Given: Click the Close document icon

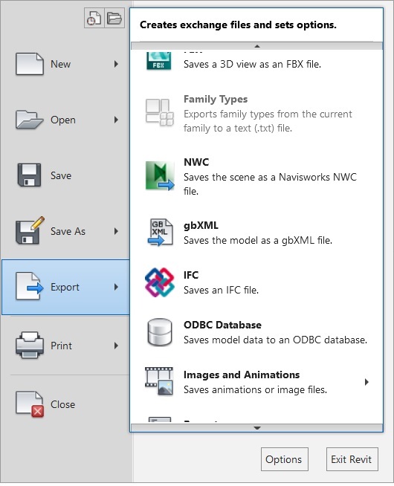Looking at the screenshot, I should coord(30,404).
